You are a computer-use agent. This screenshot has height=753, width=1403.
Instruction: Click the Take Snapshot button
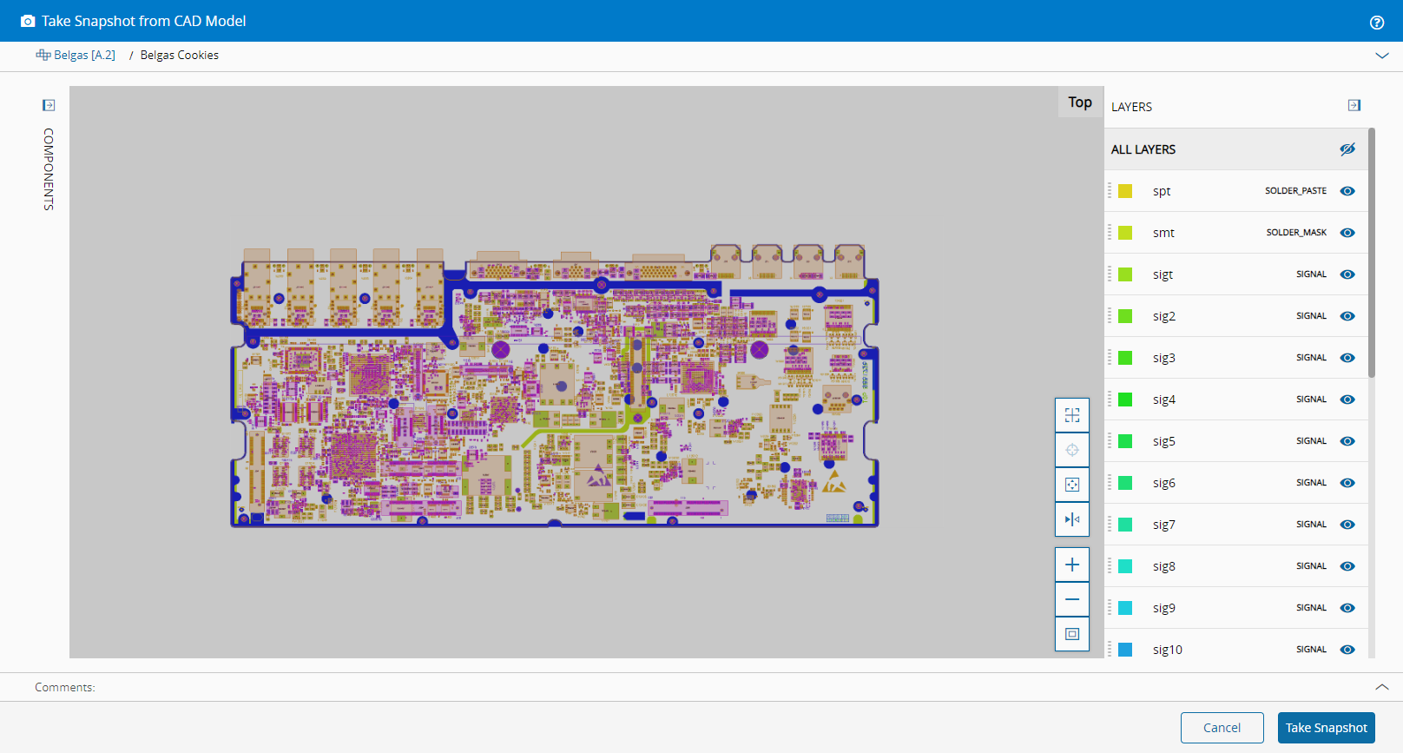pos(1326,728)
